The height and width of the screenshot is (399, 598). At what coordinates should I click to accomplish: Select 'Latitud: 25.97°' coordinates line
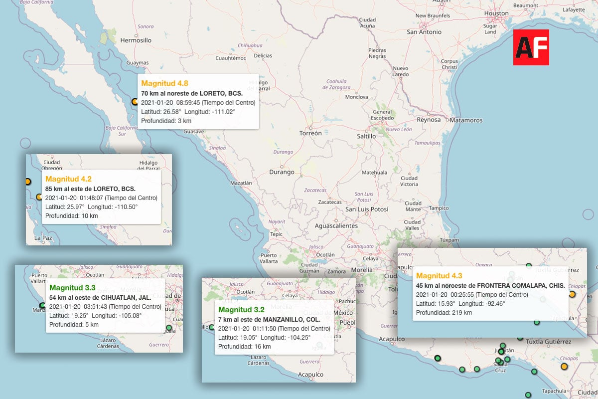tap(92, 206)
